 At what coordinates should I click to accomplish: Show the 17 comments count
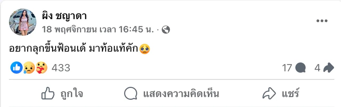(287, 68)
